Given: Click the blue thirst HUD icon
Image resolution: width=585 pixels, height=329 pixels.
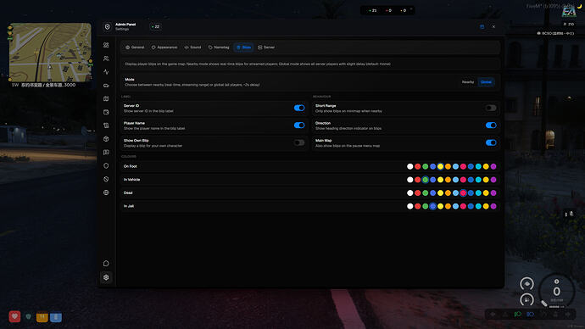Looking at the screenshot, I should (56, 317).
